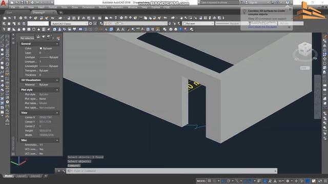Open the Help question mark icon

[x=288, y=3]
